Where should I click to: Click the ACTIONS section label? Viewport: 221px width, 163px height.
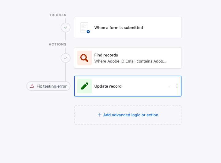pyautogui.click(x=58, y=44)
